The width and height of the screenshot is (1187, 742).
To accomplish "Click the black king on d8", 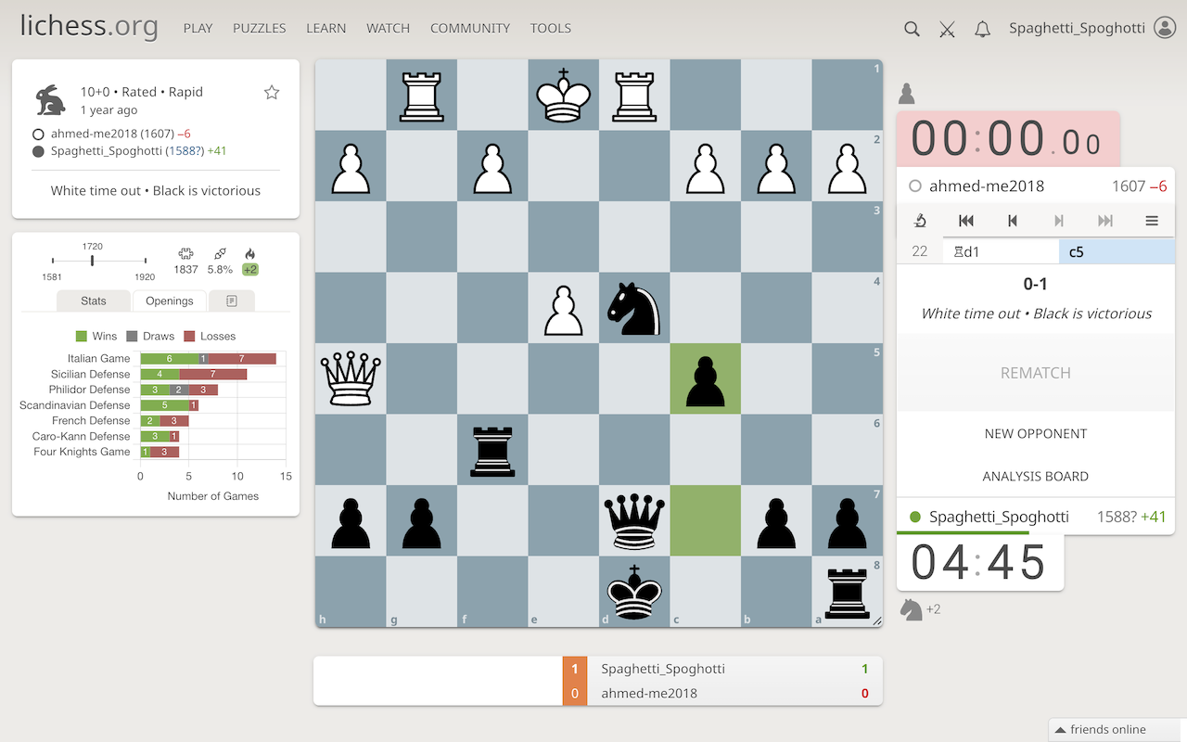I will (634, 592).
